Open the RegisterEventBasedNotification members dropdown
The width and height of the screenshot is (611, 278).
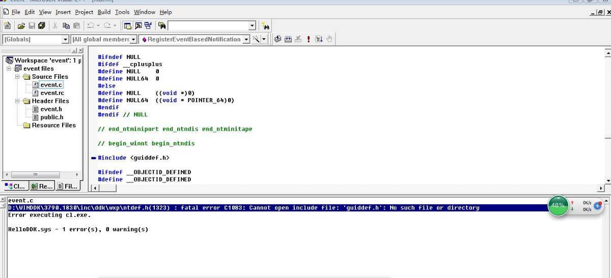coord(246,39)
